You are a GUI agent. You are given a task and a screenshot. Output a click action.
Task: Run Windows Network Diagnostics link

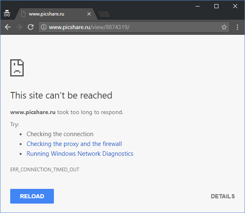[80, 154]
